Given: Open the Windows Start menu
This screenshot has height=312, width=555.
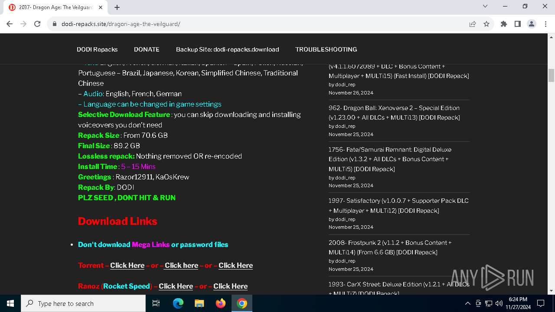Looking at the screenshot, I should click(x=10, y=303).
